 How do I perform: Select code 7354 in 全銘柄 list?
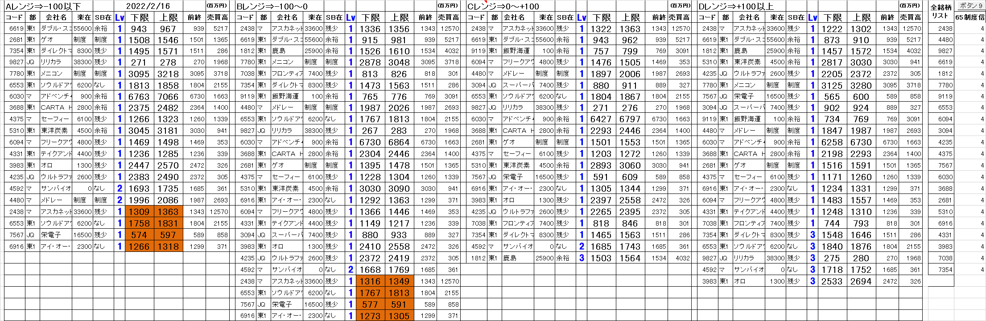click(x=941, y=270)
